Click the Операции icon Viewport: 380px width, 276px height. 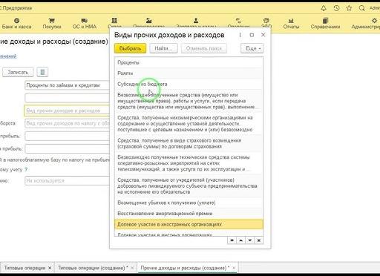[x=238, y=21]
